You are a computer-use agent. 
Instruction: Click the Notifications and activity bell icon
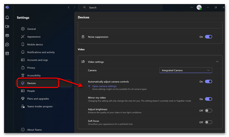pos(23,52)
